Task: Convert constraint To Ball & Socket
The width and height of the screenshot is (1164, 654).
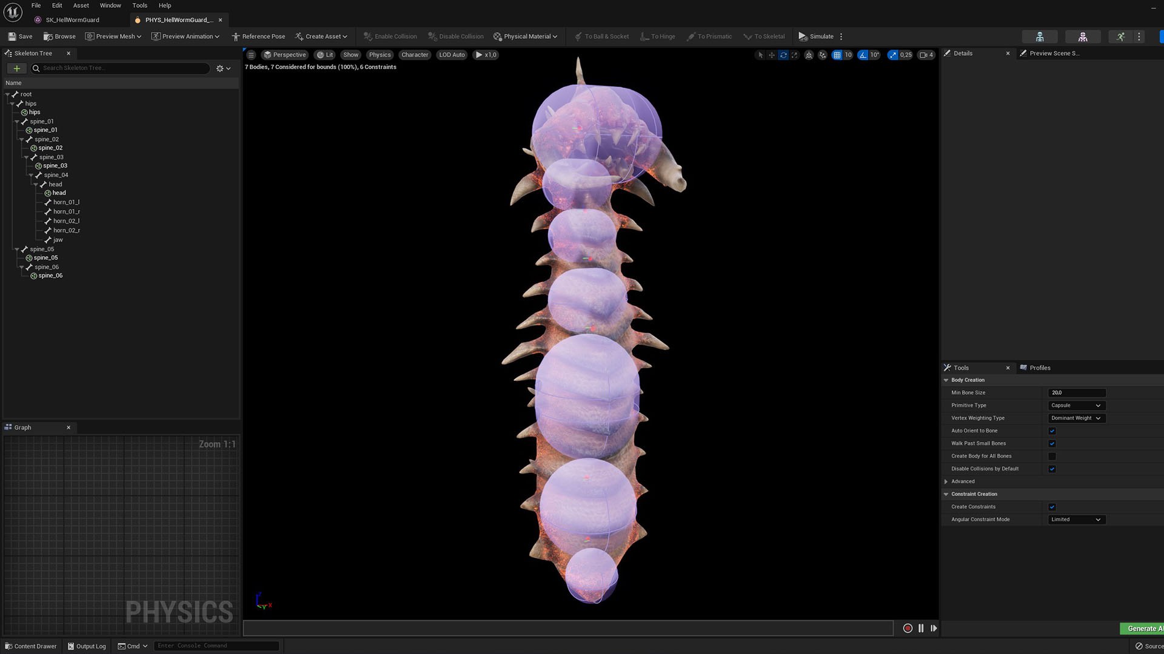Action: click(601, 36)
